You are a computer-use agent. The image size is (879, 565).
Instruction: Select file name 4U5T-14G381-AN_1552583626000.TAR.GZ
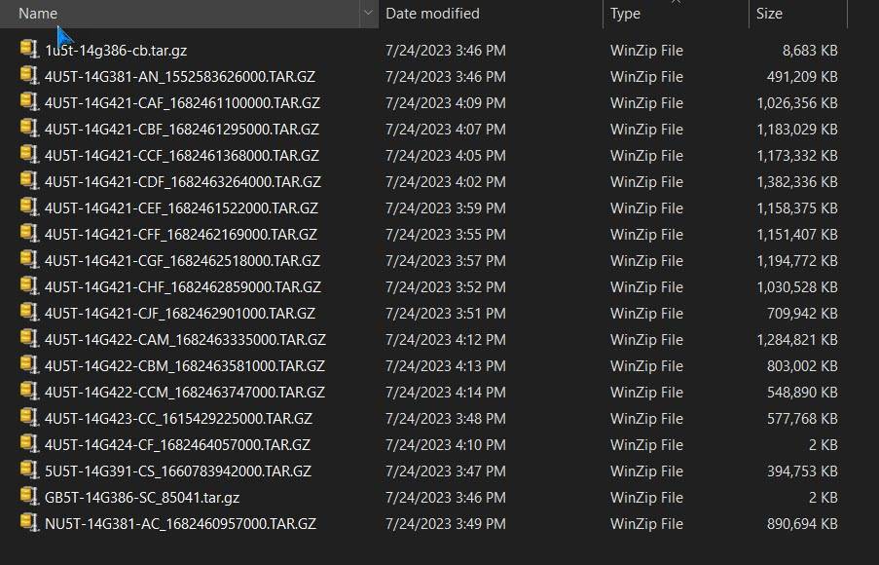[x=180, y=77]
